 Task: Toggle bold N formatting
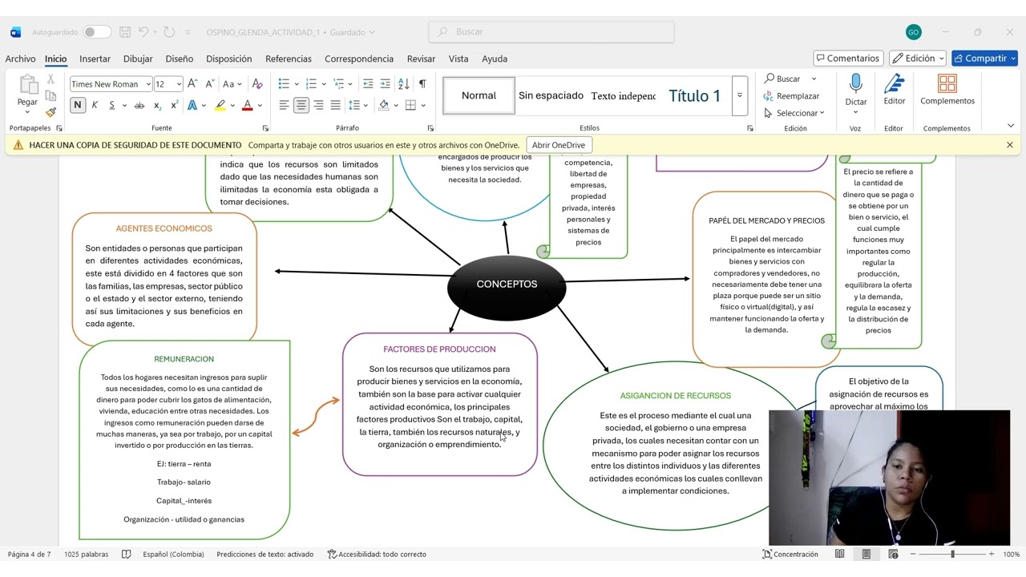tap(77, 105)
